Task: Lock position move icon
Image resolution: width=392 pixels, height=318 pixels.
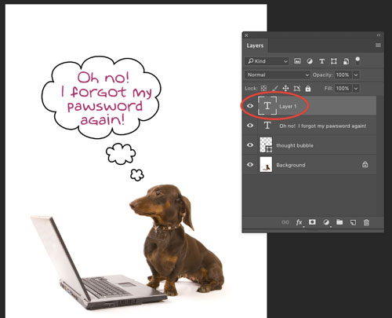Action: click(285, 89)
